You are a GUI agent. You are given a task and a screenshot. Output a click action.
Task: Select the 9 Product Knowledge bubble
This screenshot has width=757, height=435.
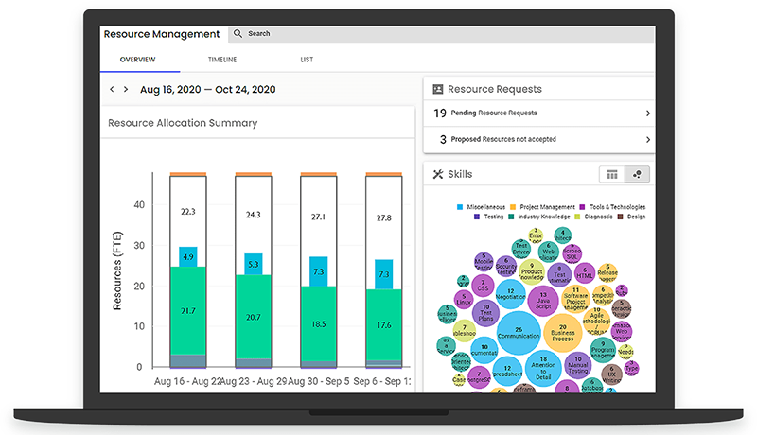point(532,271)
